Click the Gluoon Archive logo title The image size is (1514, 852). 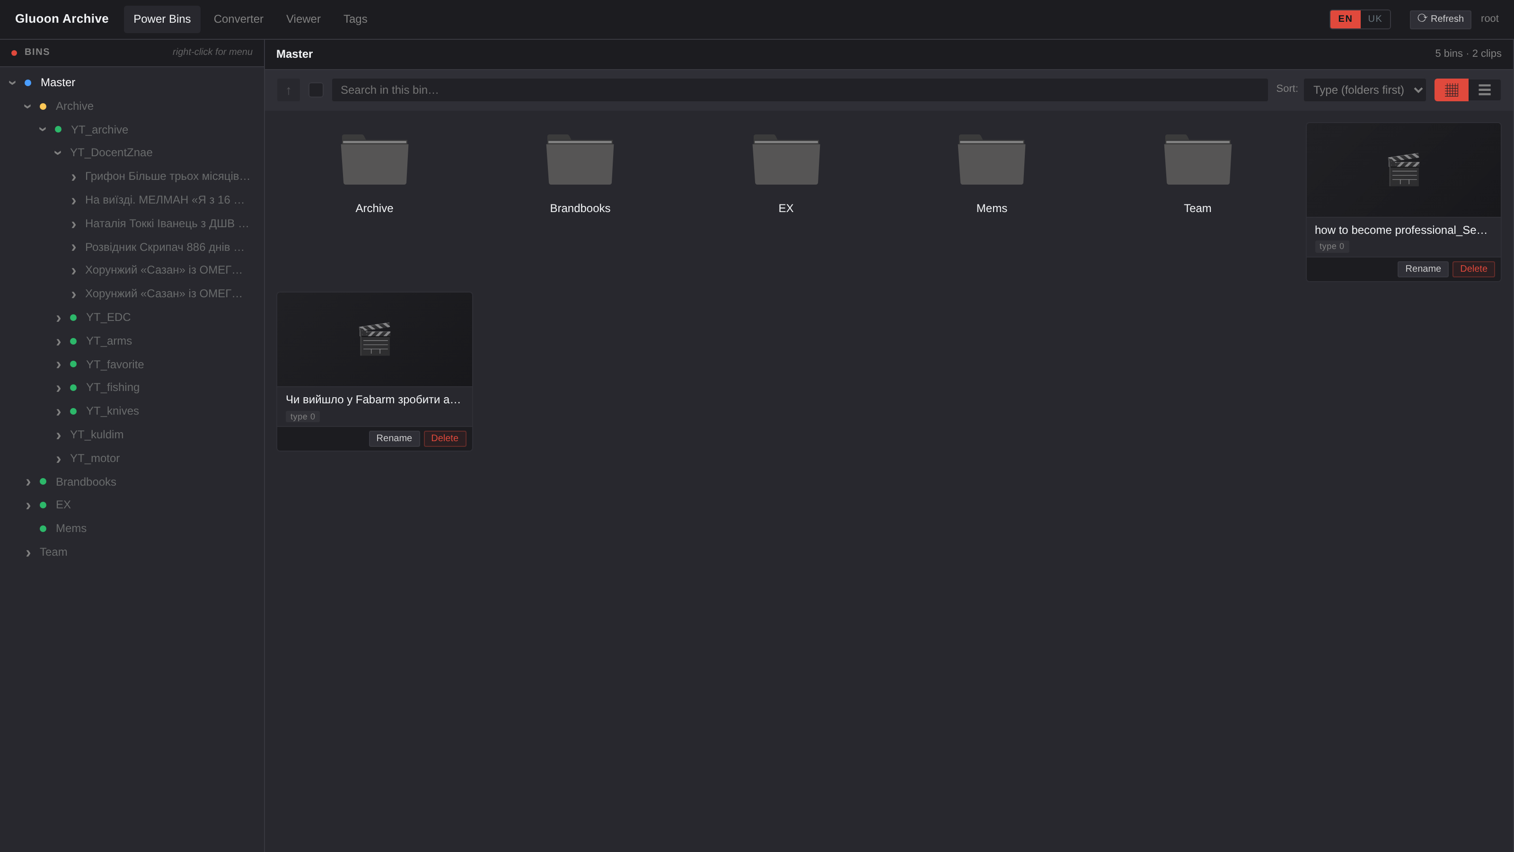point(62,19)
